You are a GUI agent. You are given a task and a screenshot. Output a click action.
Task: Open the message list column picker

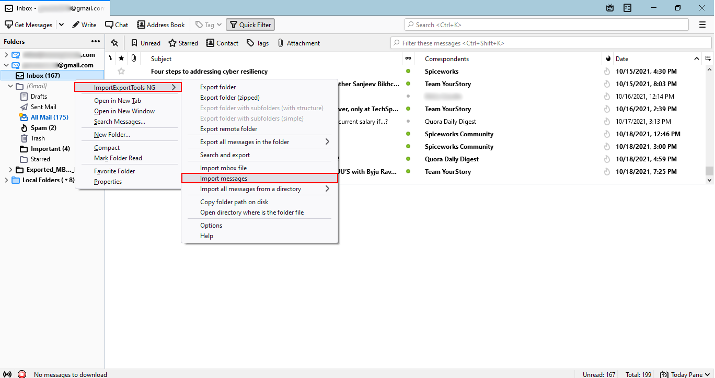coord(708,58)
